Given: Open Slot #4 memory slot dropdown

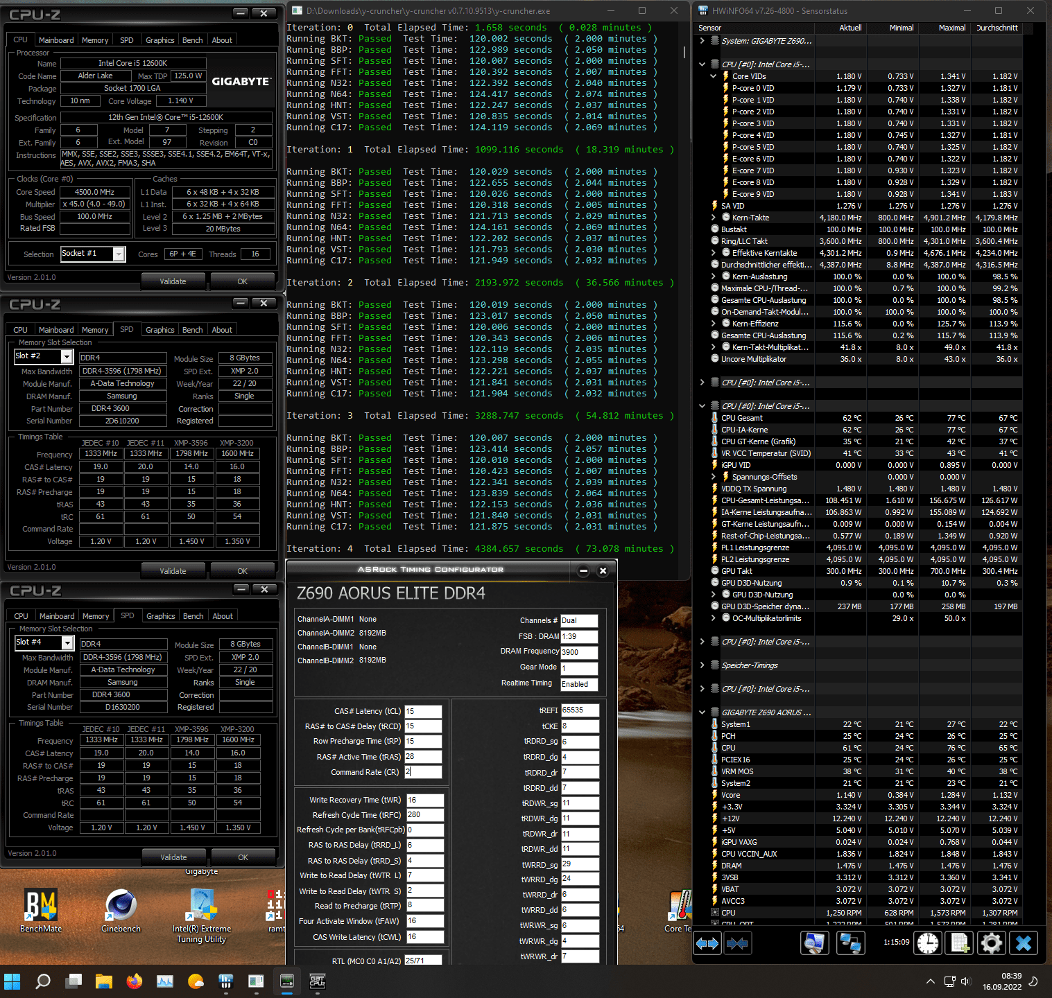Looking at the screenshot, I should click(67, 642).
